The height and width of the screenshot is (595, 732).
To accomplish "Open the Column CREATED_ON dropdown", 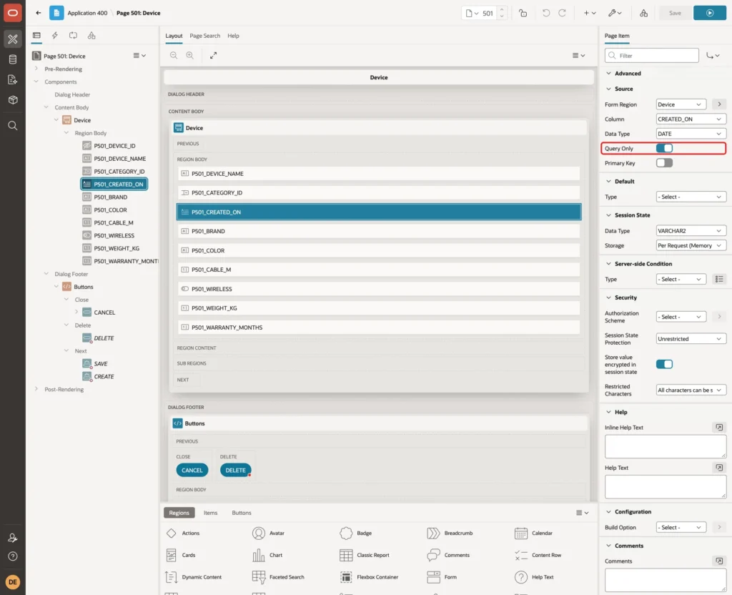I will click(x=691, y=119).
